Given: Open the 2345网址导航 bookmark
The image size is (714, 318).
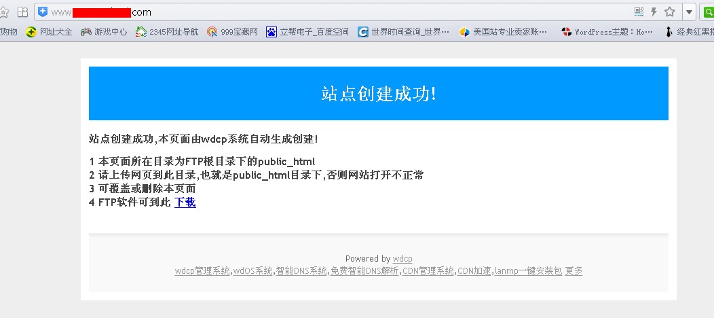Looking at the screenshot, I should pyautogui.click(x=167, y=31).
